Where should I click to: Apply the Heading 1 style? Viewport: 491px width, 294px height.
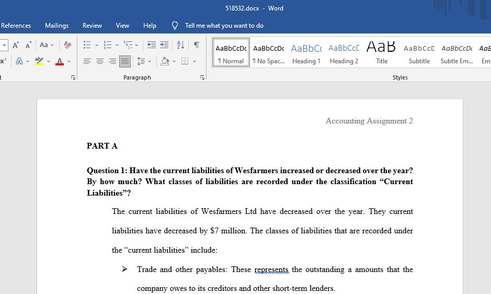point(306,53)
